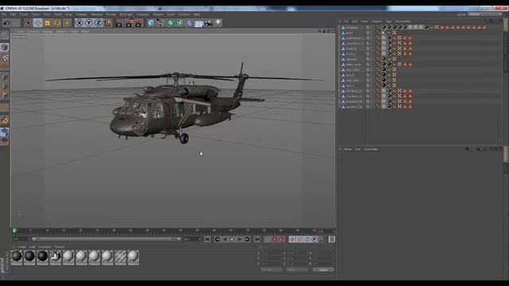Add a Cube primitive object
This screenshot has width=509, height=286.
(151, 23)
